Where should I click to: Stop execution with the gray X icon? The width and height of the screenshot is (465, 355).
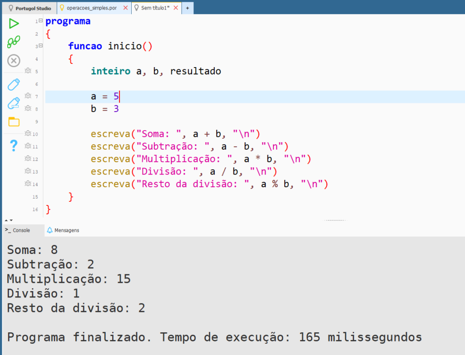[14, 60]
